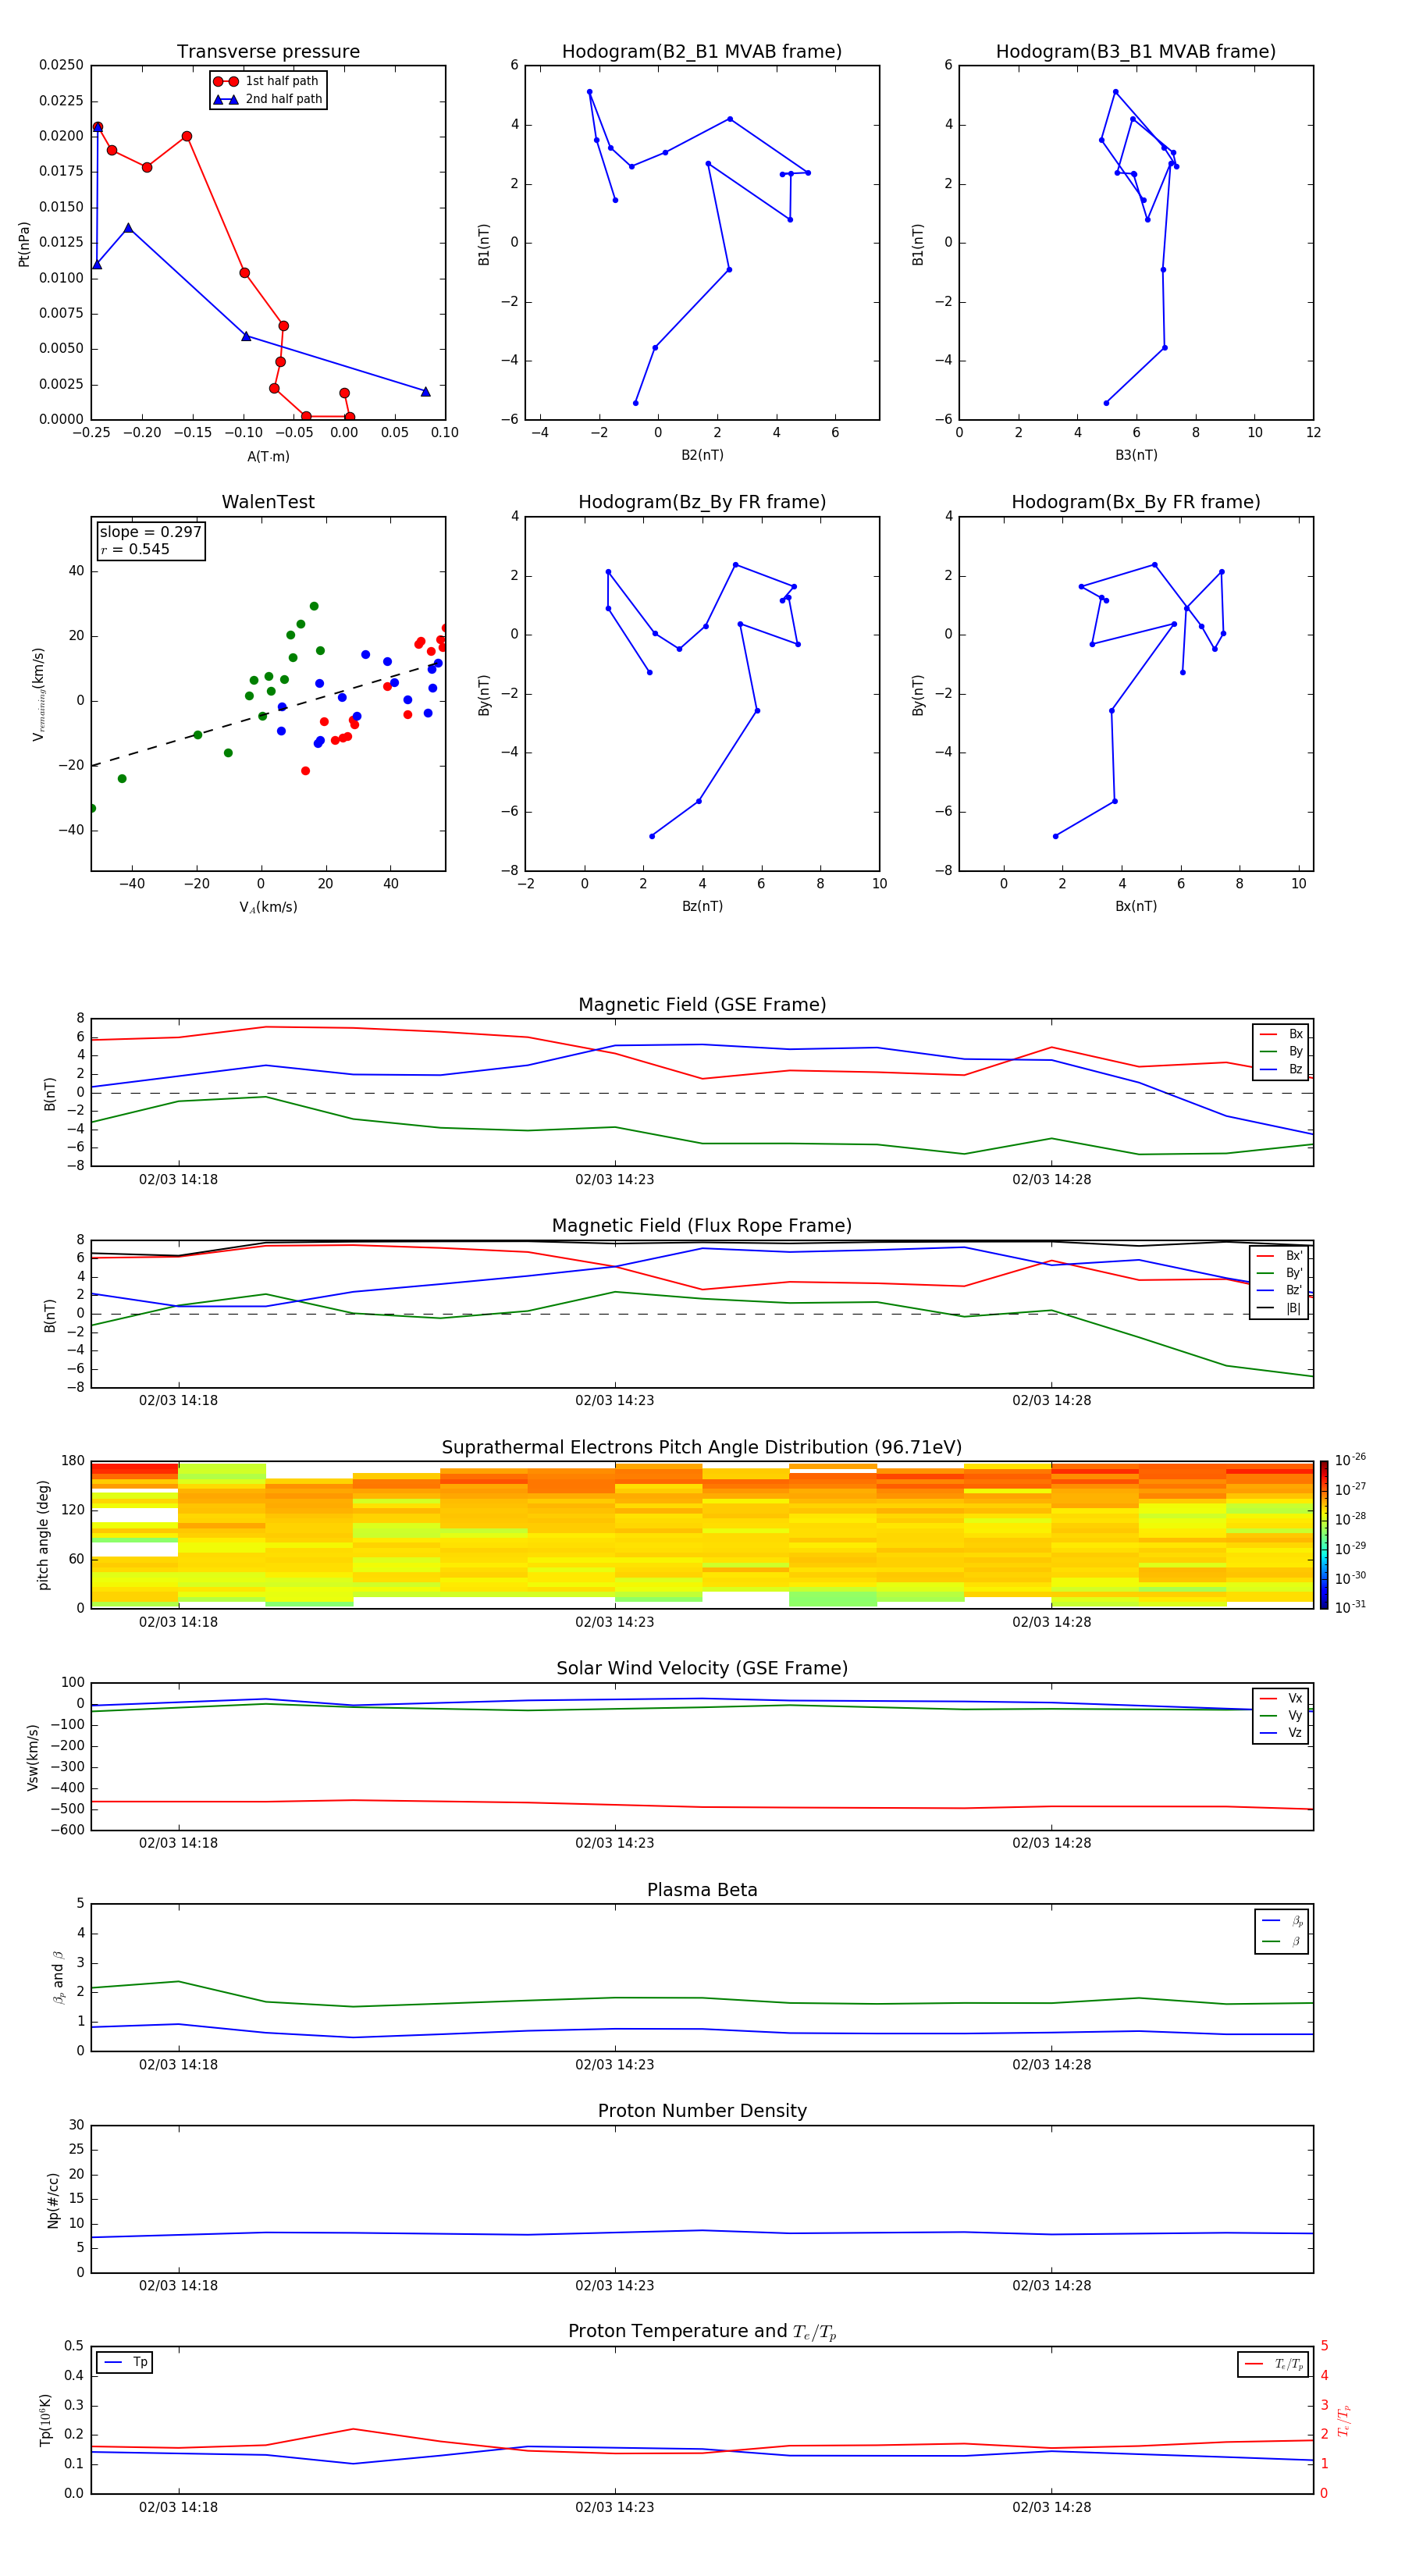This screenshot has width=1405, height=2576.
Task: Click the 'Pt(nPa)' y-axis label
Action: point(24,244)
